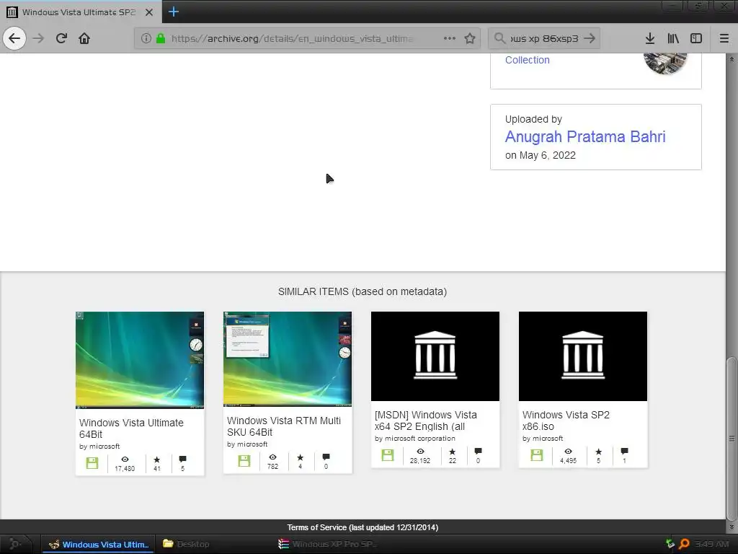Image resolution: width=738 pixels, height=554 pixels.
Task: Click reviews bubble on MSDN Vista x64 card
Action: pyautogui.click(x=478, y=451)
